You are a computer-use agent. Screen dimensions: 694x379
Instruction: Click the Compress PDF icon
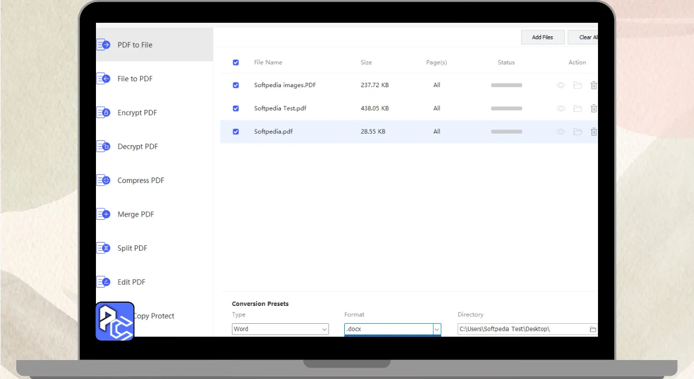[x=104, y=180]
